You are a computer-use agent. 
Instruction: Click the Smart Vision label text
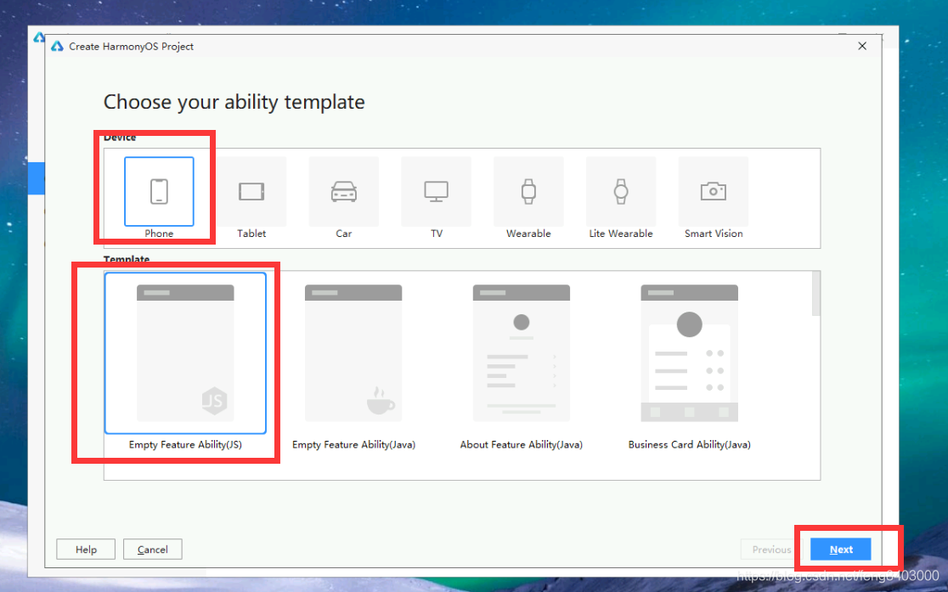point(714,234)
